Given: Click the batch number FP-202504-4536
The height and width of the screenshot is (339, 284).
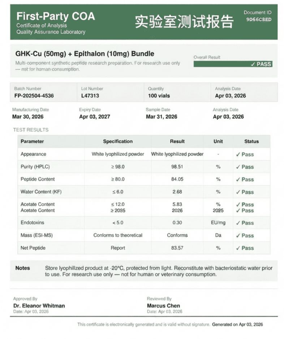Looking at the screenshot, I should point(34,96).
